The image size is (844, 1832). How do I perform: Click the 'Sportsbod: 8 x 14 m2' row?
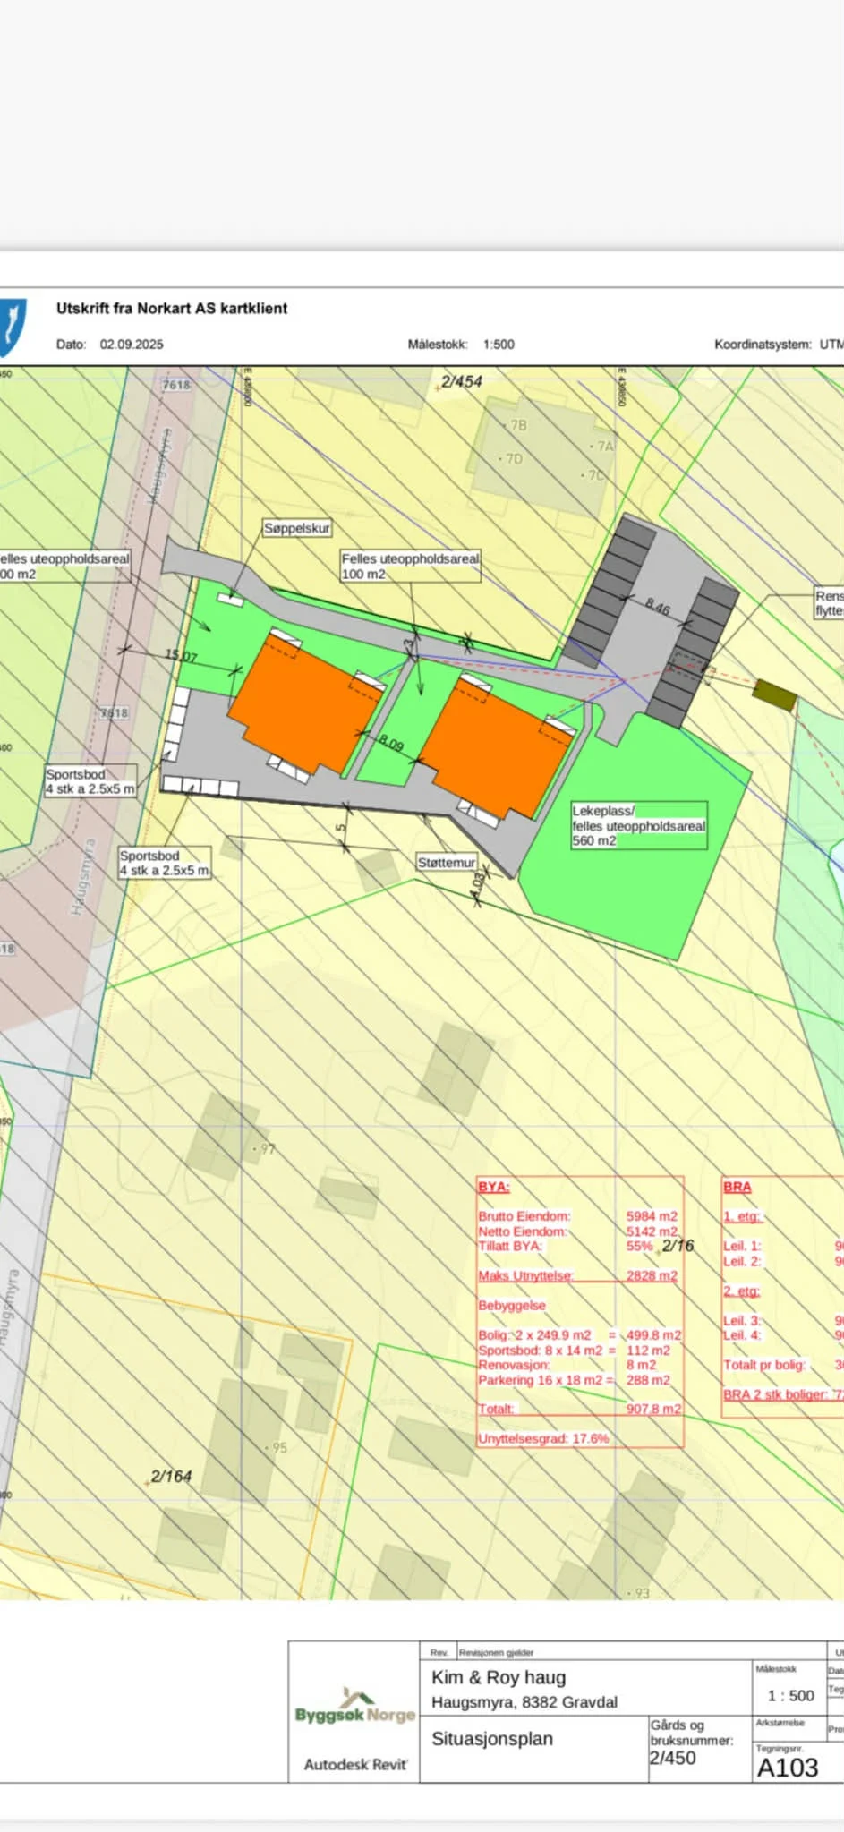575,1351
